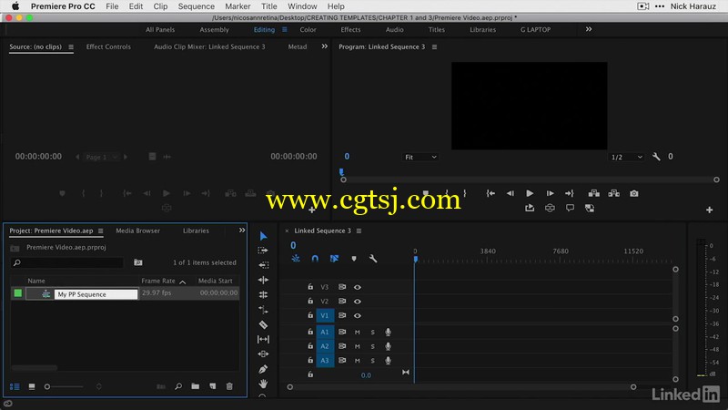Open the Fit zoom level dropdown
The height and width of the screenshot is (410, 728).
coord(420,157)
